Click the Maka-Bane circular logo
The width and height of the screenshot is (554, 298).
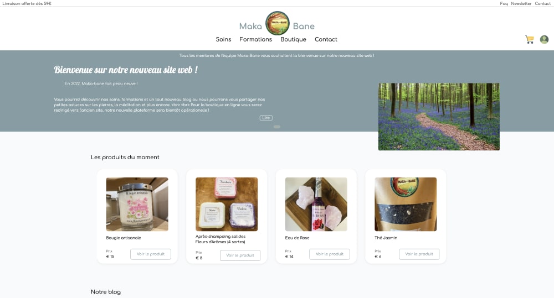[278, 23]
